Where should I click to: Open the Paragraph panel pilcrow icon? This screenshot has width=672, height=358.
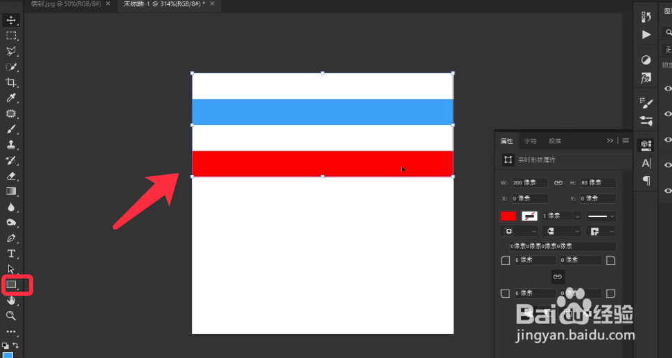646,181
